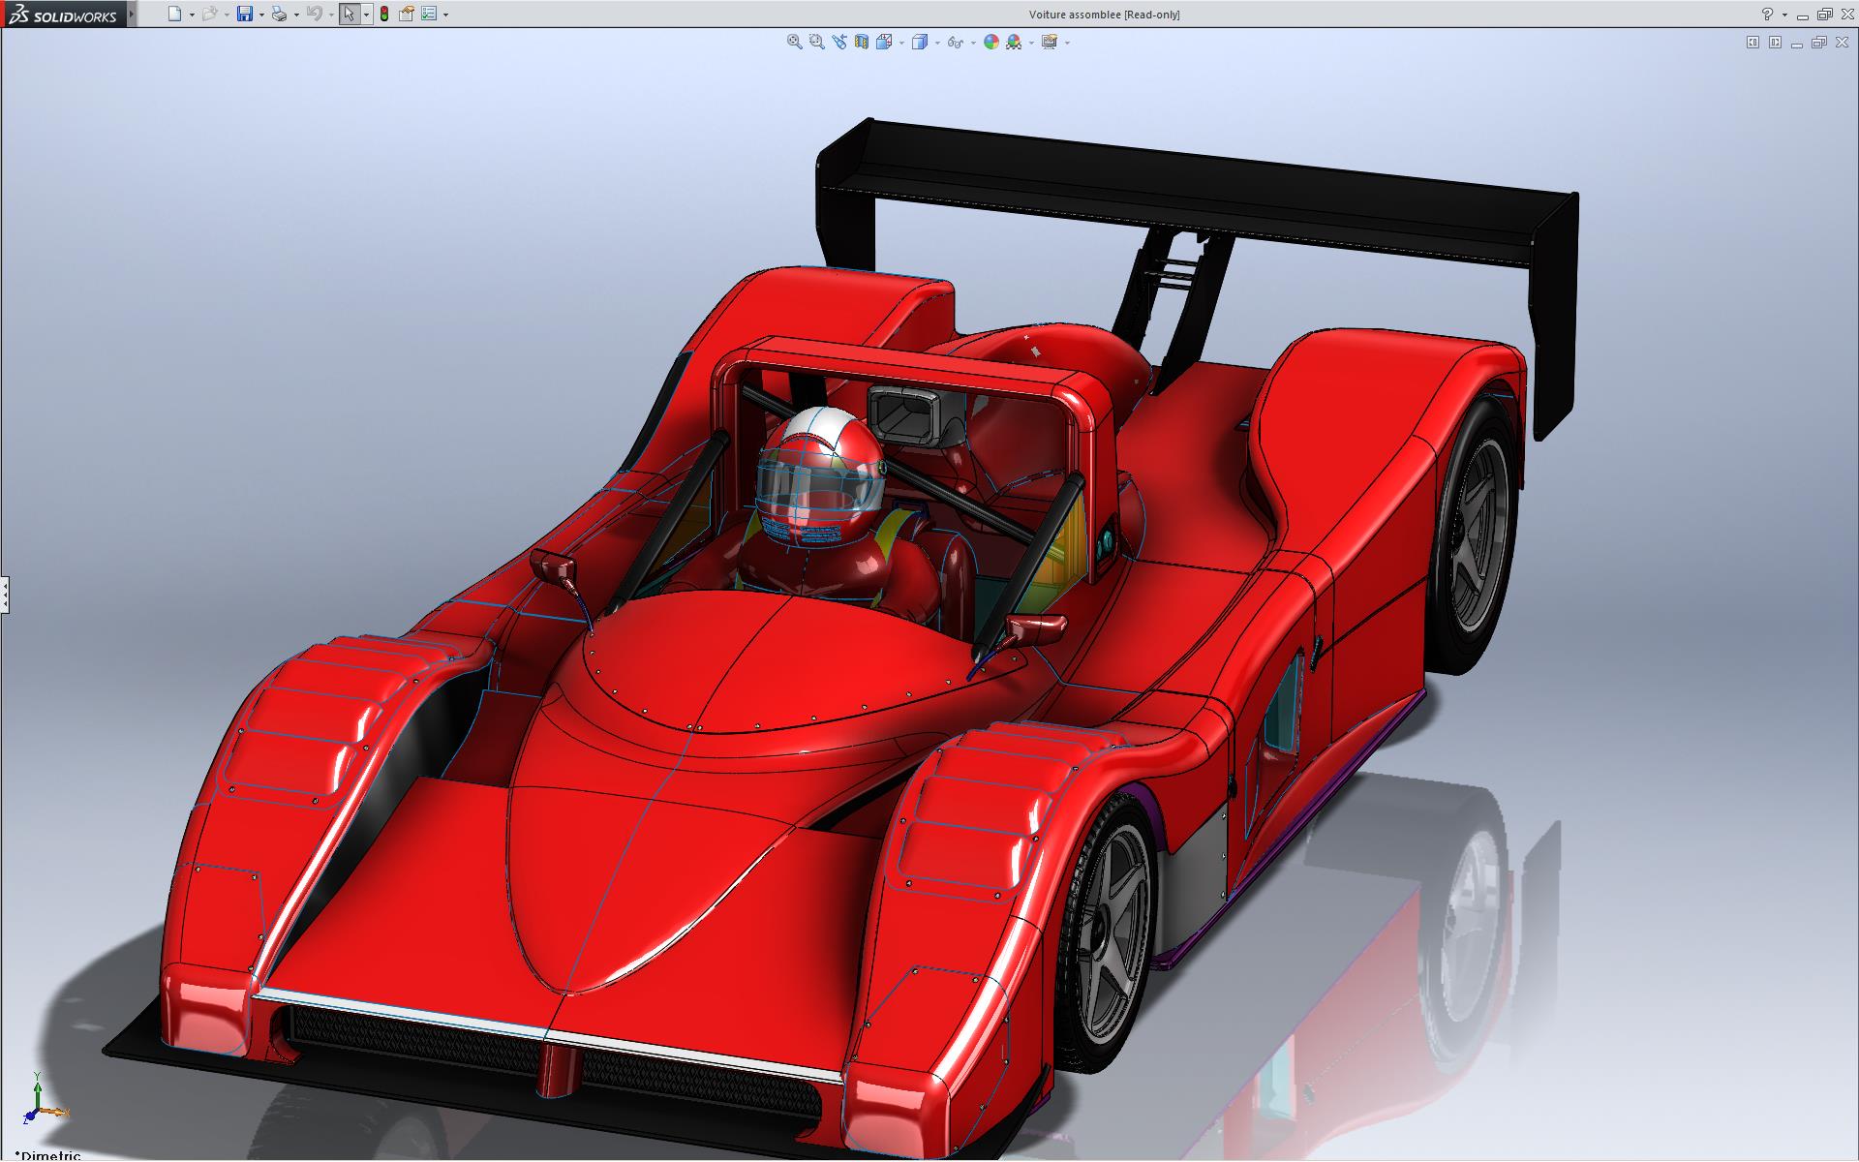Toggle the View Settings monitor icon

click(x=1049, y=42)
